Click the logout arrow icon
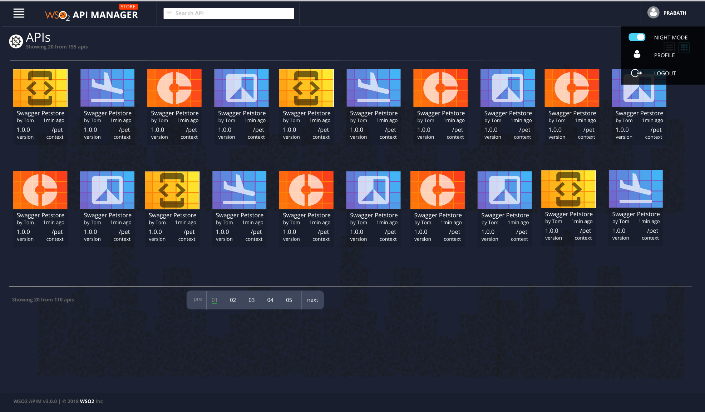This screenshot has height=412, width=705. (x=636, y=73)
